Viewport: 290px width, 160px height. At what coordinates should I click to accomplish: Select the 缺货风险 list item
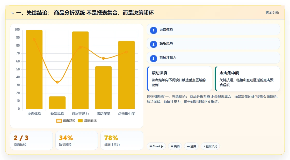point(213,44)
